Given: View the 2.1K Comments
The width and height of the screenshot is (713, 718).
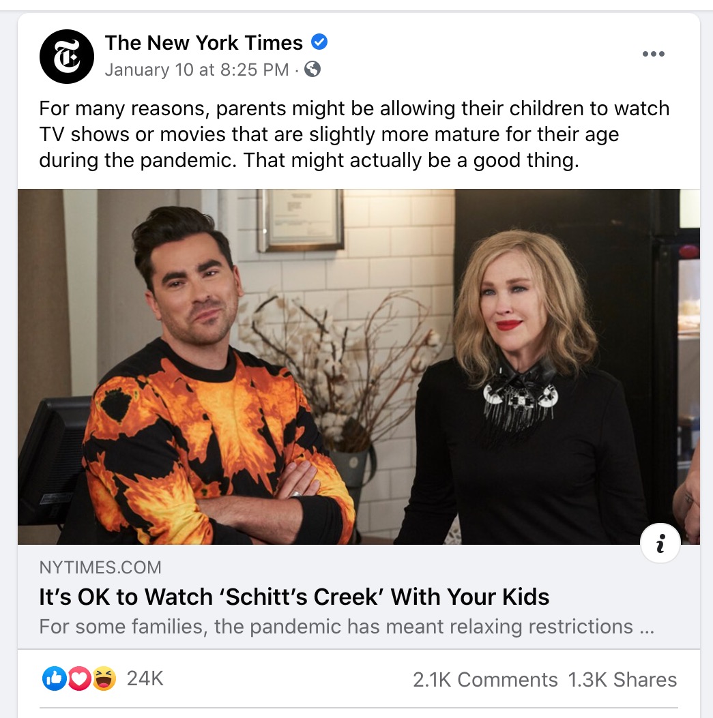Looking at the screenshot, I should click(485, 680).
